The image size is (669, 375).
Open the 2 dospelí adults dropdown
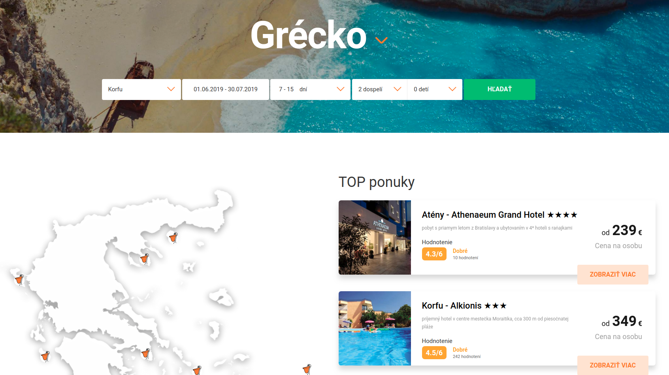click(379, 89)
